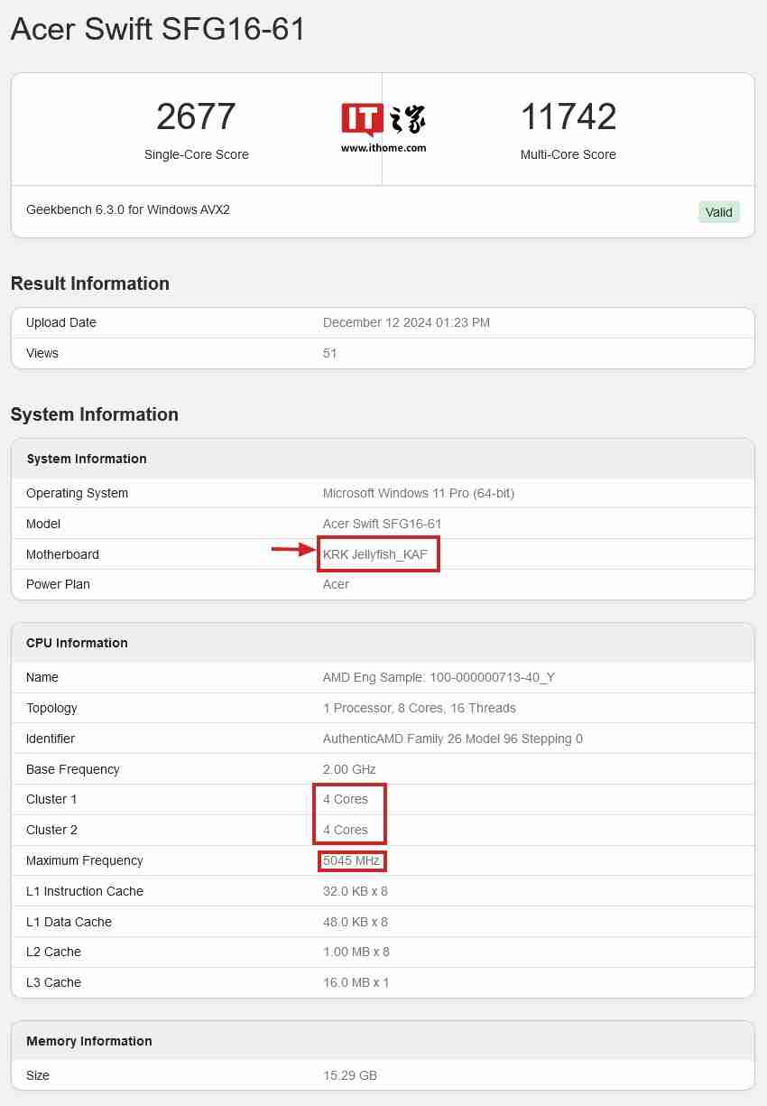Click the Acer Swift SFG16-61 page title
The width and height of the screenshot is (767, 1106).
coord(158,30)
